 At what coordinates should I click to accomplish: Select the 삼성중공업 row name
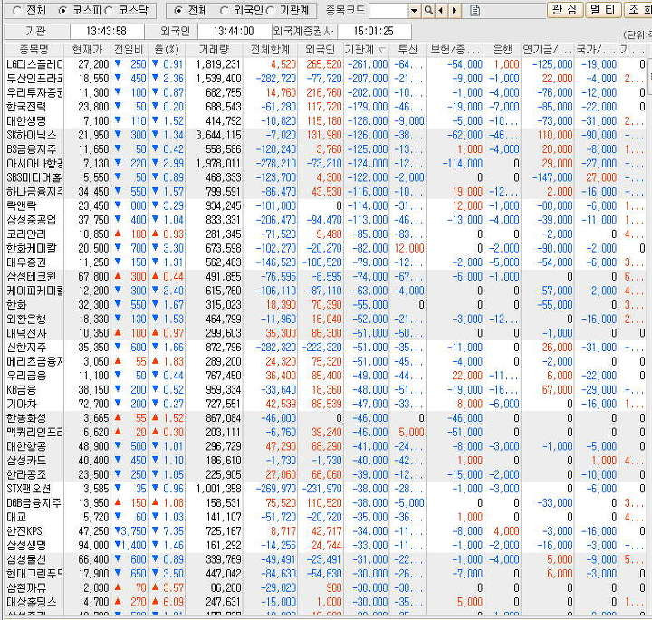[x=31, y=220]
